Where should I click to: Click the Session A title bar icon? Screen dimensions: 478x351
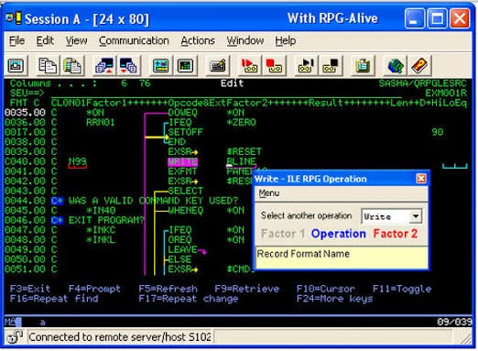[x=14, y=18]
